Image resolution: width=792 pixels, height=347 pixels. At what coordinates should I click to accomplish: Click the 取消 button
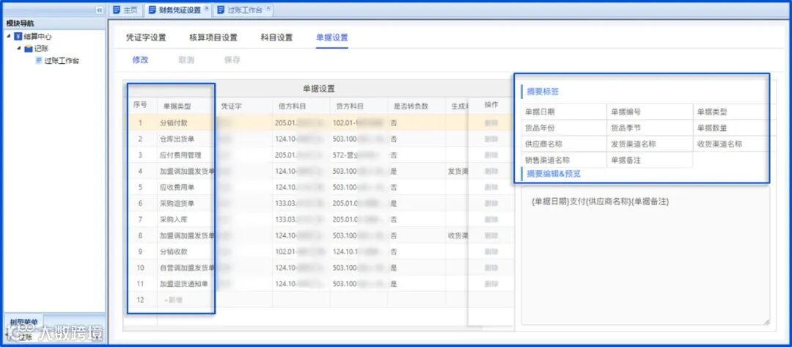pyautogui.click(x=186, y=59)
